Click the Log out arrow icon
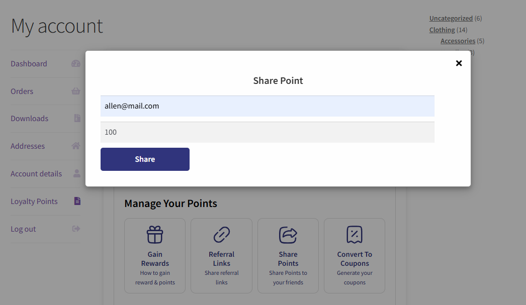The image size is (526, 305). (x=76, y=229)
